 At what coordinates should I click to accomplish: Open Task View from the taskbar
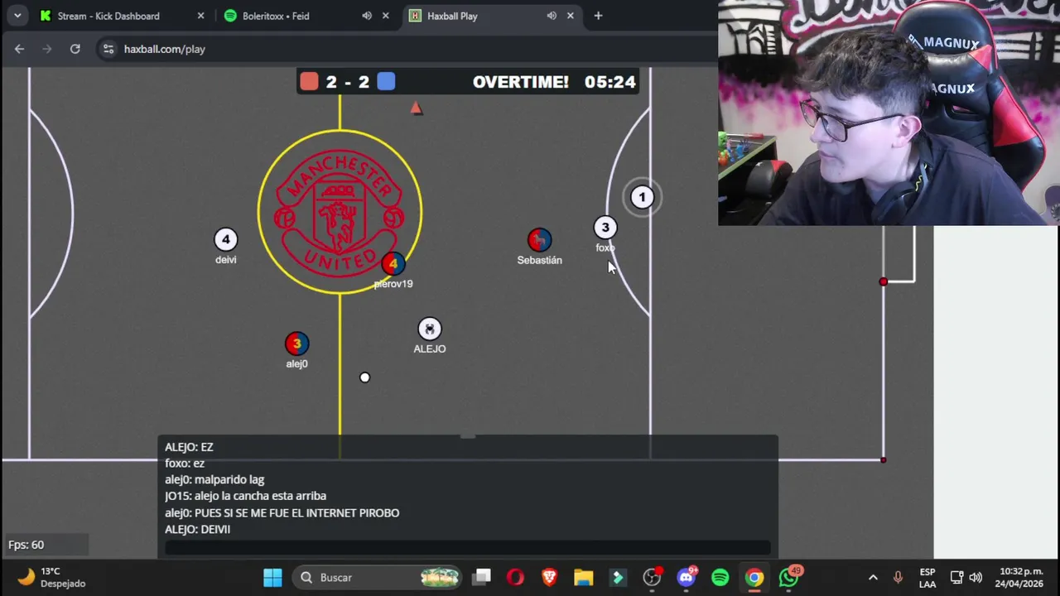[x=482, y=577]
